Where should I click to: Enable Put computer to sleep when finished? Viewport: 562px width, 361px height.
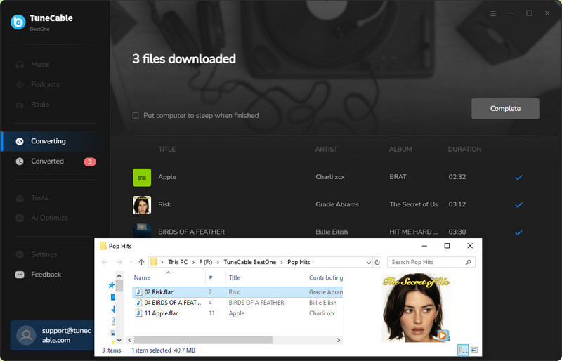pyautogui.click(x=136, y=115)
